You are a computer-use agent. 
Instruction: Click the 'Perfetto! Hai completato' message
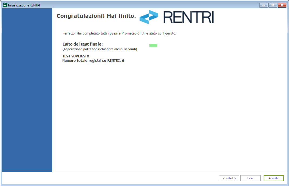click(x=119, y=33)
